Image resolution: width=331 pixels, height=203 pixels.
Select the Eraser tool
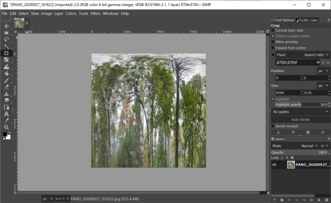pyautogui.click(x=6, y=87)
